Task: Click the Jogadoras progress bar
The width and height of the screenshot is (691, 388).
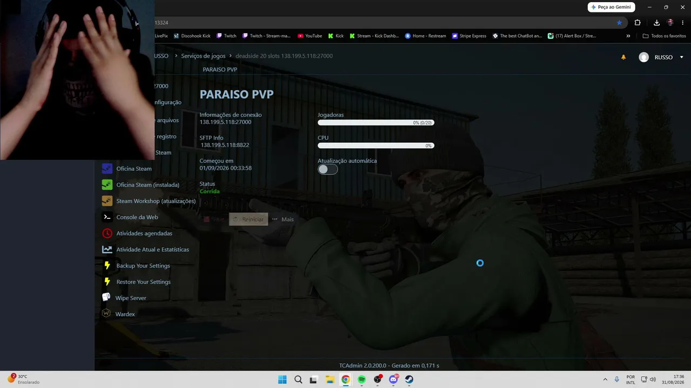Action: click(376, 123)
